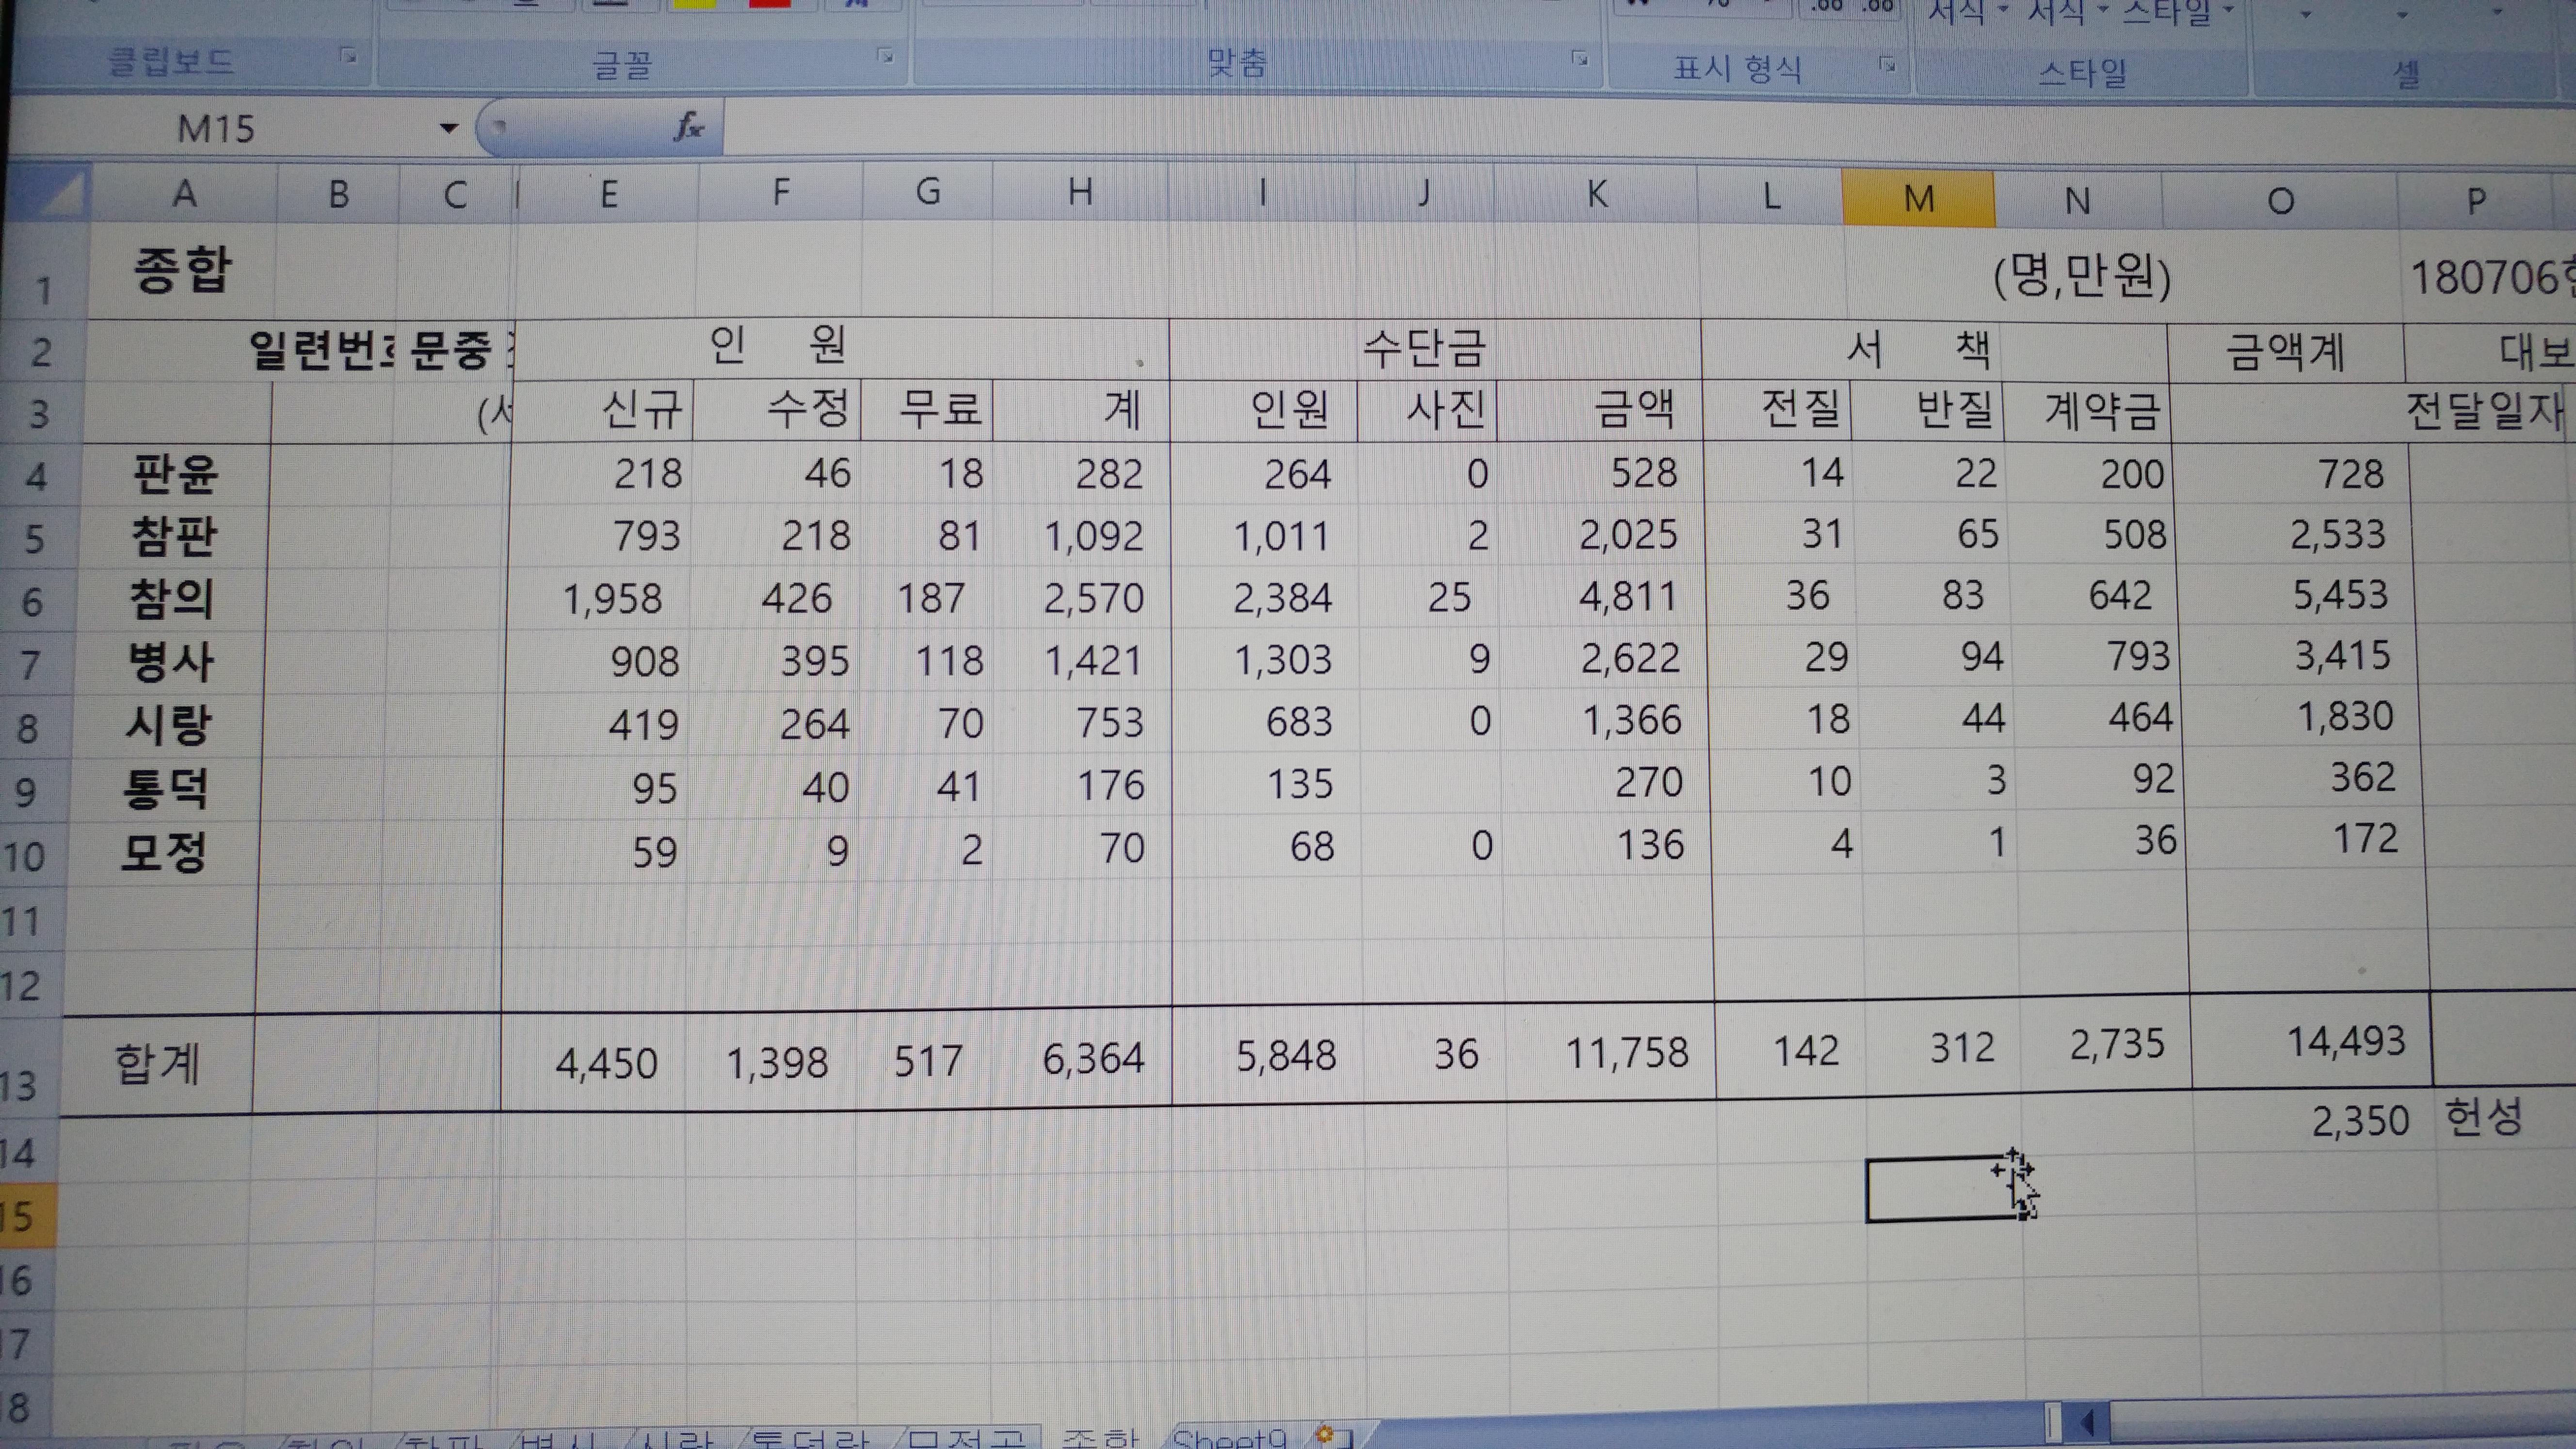Click the 종합 title cell
Screen dimensions: 2576x1449
point(182,271)
